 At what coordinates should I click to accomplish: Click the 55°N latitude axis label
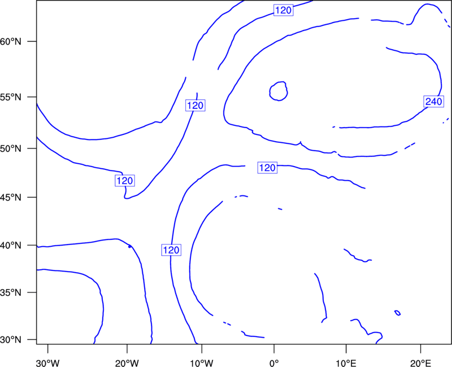click(x=11, y=97)
